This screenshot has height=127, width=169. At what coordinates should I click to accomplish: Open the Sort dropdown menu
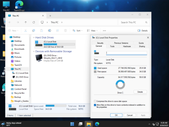pyautogui.click(x=77, y=30)
